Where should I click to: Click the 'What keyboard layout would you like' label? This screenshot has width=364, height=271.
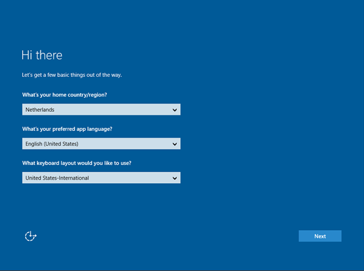pos(73,163)
